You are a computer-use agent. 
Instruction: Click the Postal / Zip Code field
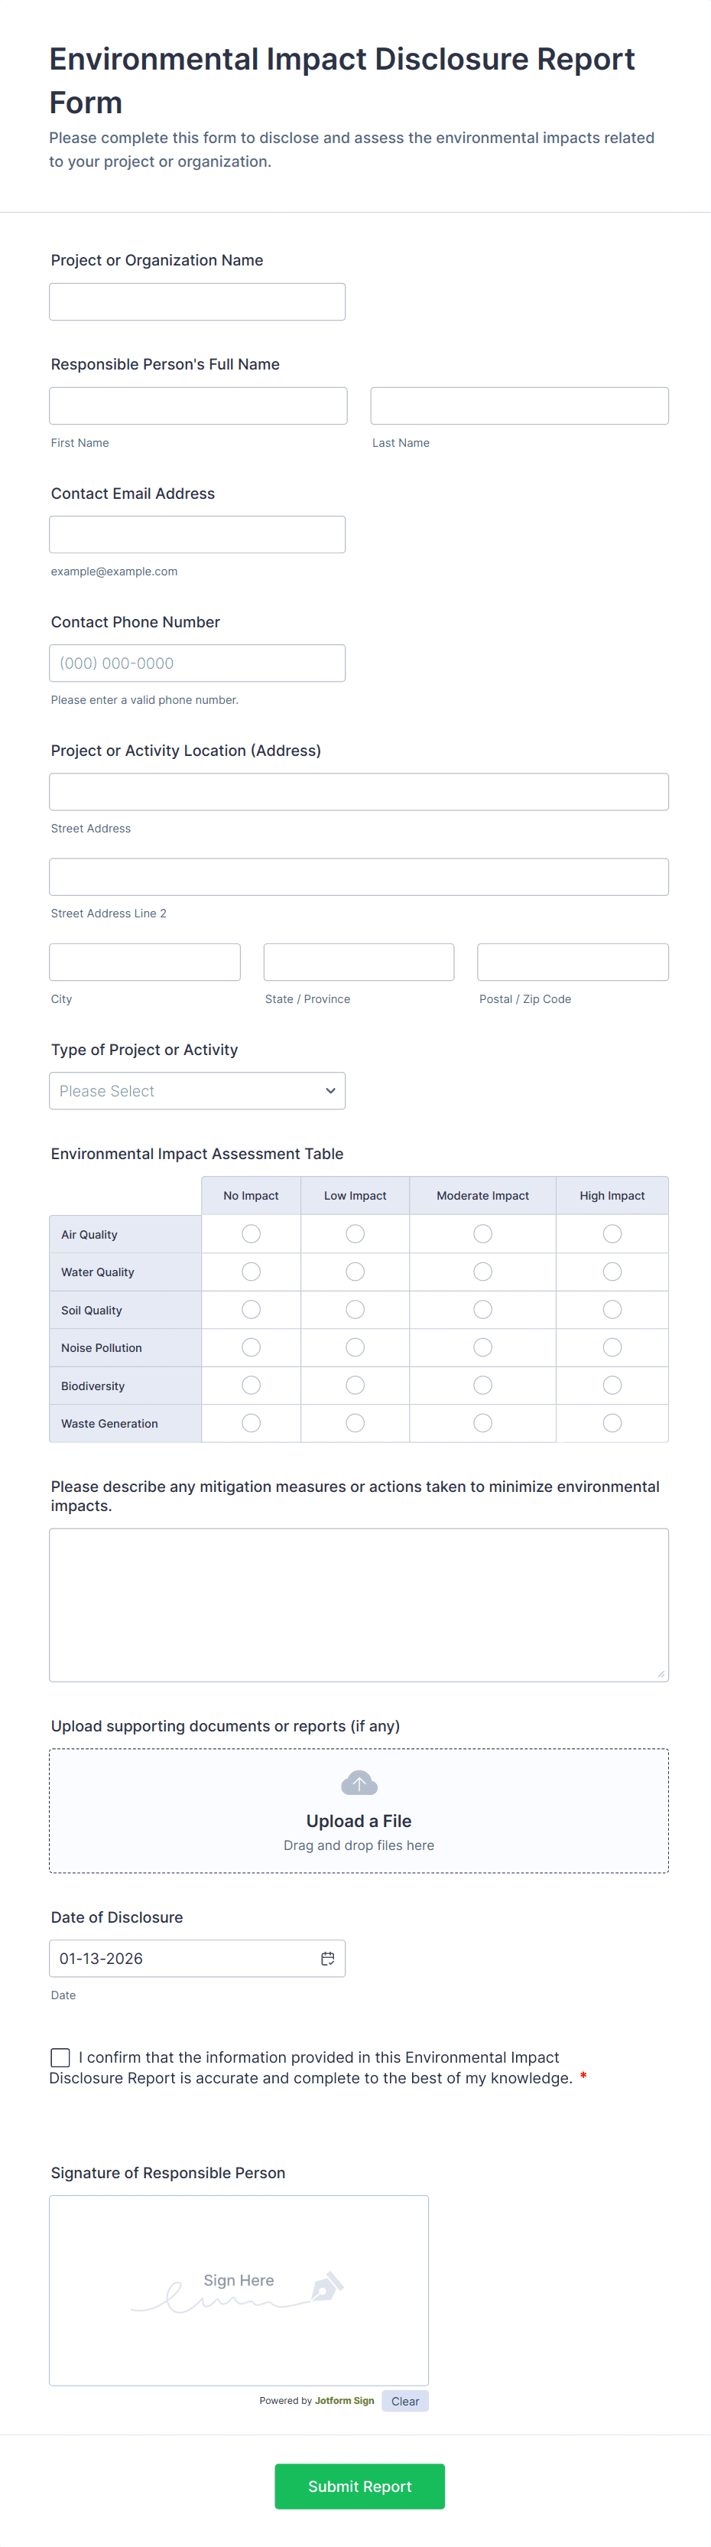(573, 962)
